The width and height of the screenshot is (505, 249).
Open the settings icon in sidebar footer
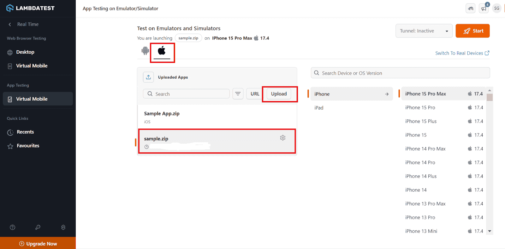(x=63, y=227)
